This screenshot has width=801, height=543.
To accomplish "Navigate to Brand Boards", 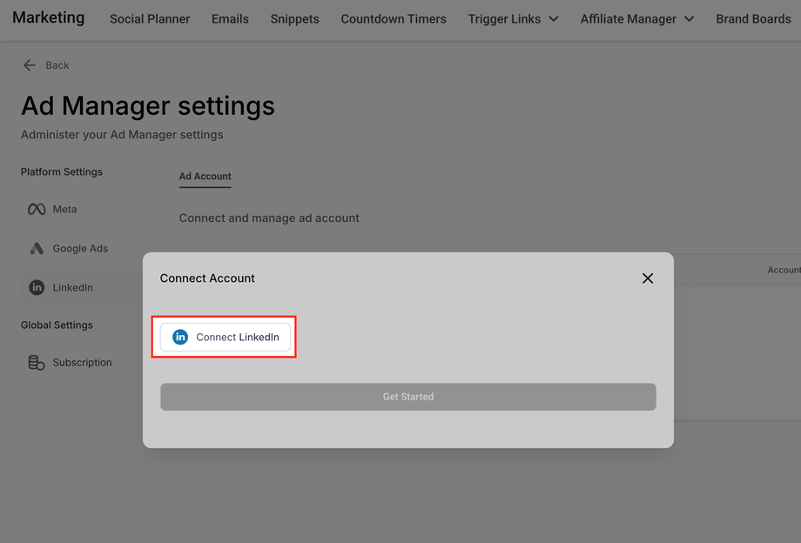I will tap(753, 19).
